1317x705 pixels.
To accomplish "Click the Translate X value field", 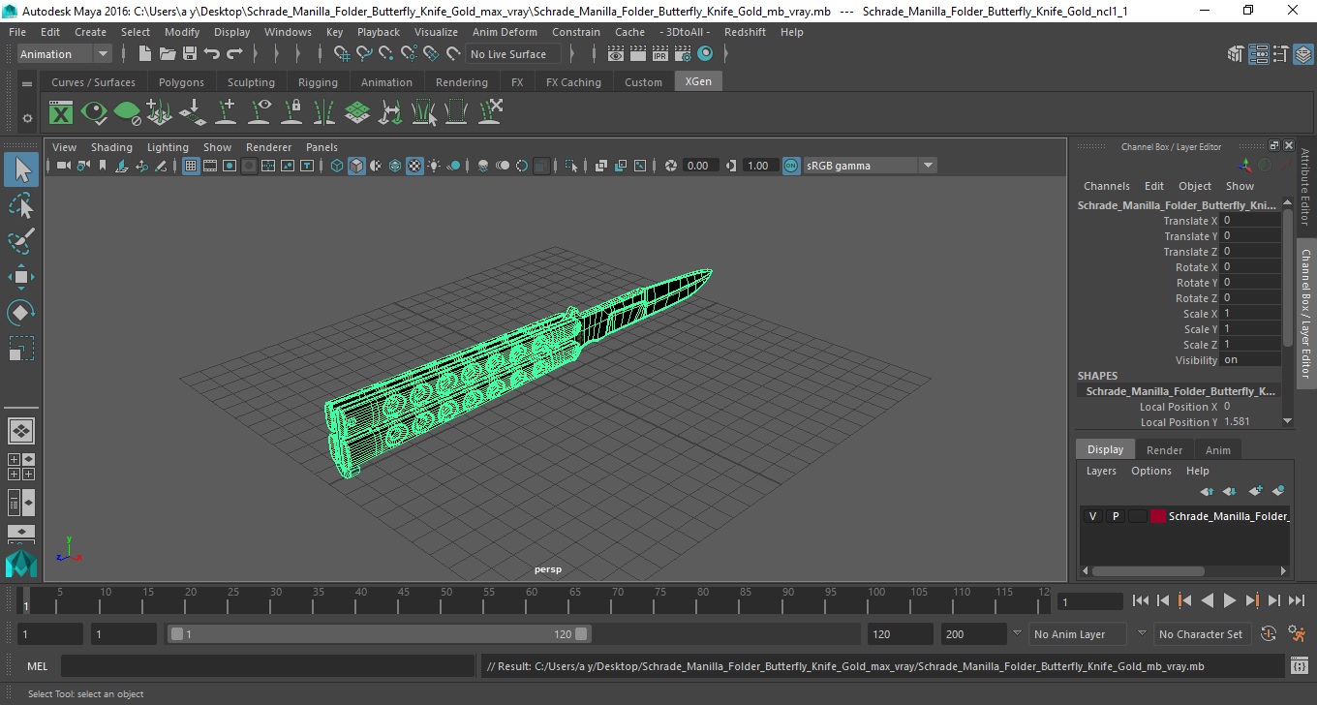I will click(1251, 221).
